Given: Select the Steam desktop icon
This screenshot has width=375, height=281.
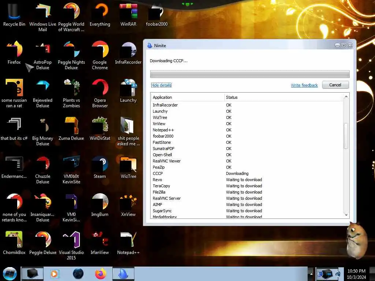Looking at the screenshot, I should [100, 167].
